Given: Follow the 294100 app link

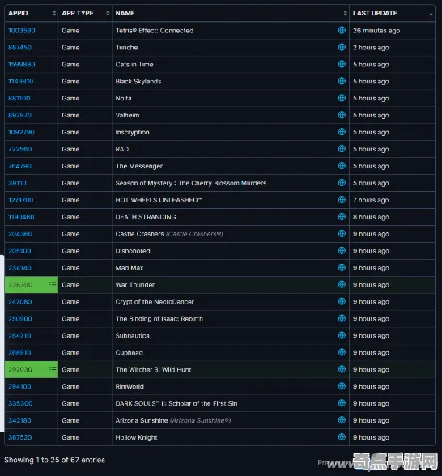Looking at the screenshot, I should click(19, 387).
